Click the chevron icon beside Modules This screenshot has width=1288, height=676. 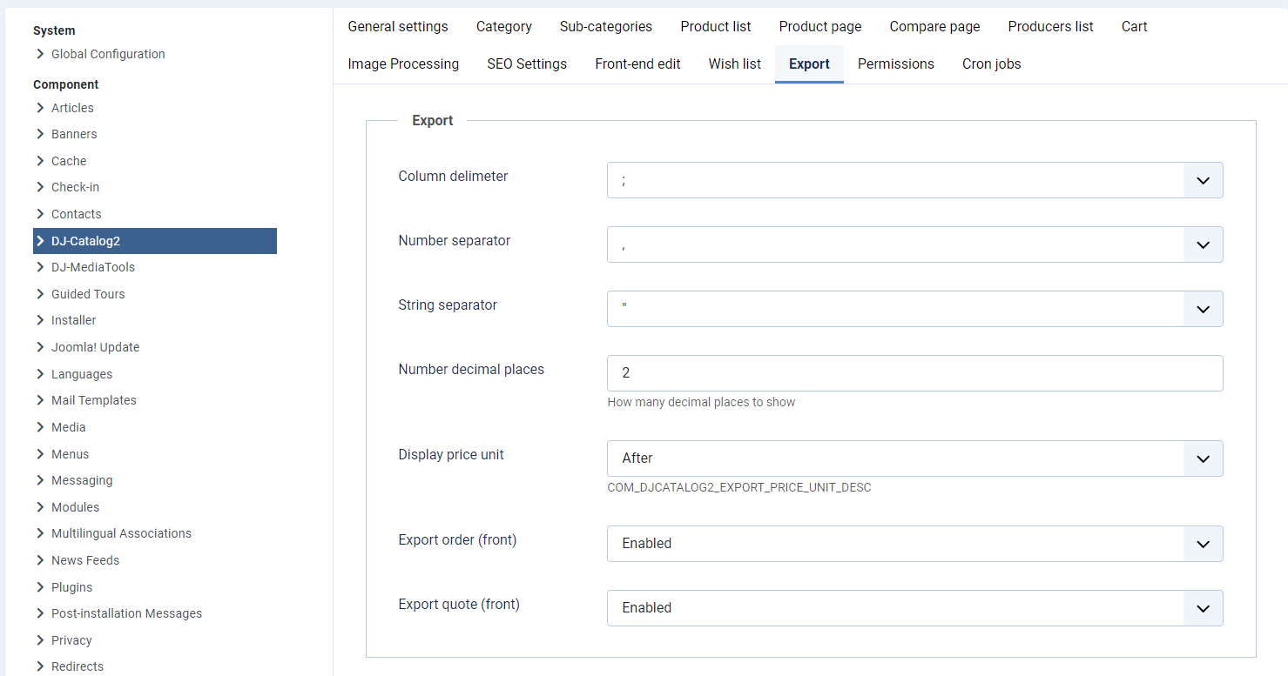click(x=40, y=507)
